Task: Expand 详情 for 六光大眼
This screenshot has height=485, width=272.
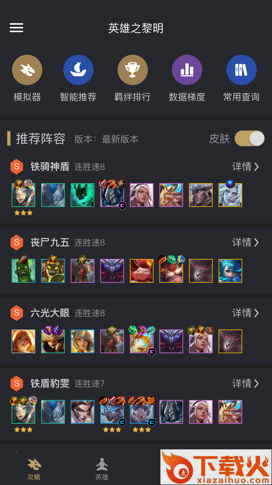Action: click(246, 313)
